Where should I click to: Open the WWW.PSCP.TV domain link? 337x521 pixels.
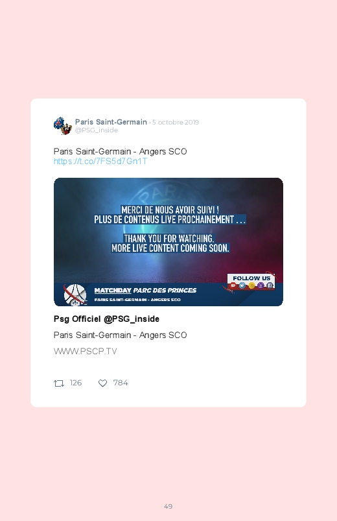86,351
